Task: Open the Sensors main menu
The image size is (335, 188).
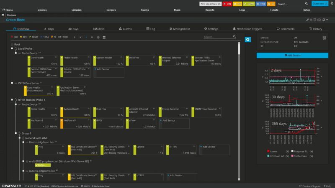Action: point(111,10)
